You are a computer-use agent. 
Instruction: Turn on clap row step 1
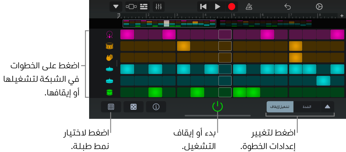[127, 57]
